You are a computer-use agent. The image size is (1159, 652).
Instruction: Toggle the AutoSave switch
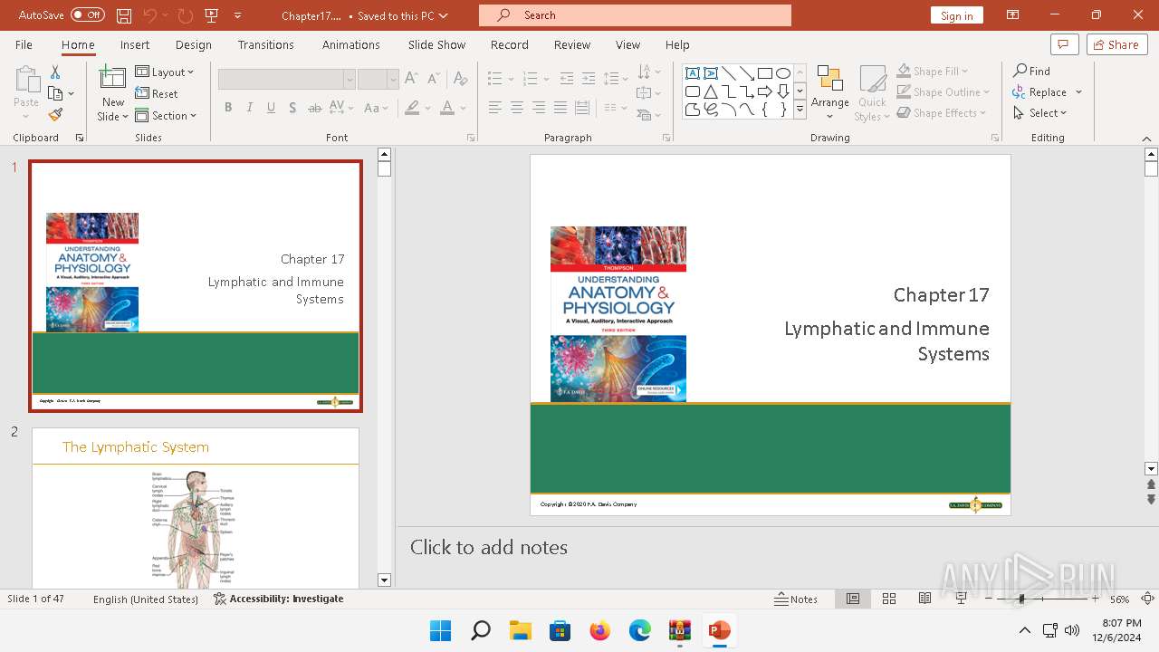coord(87,15)
